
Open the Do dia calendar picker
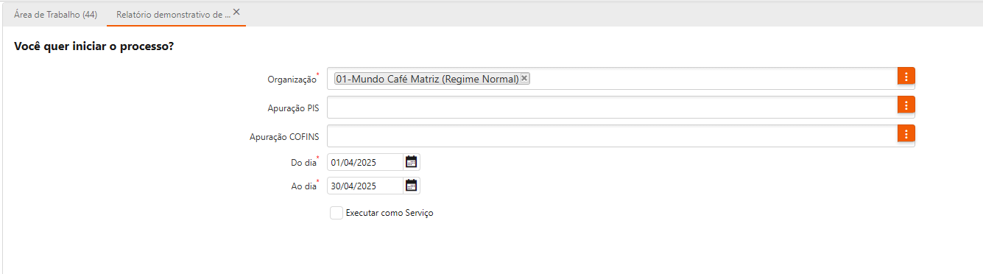[412, 163]
